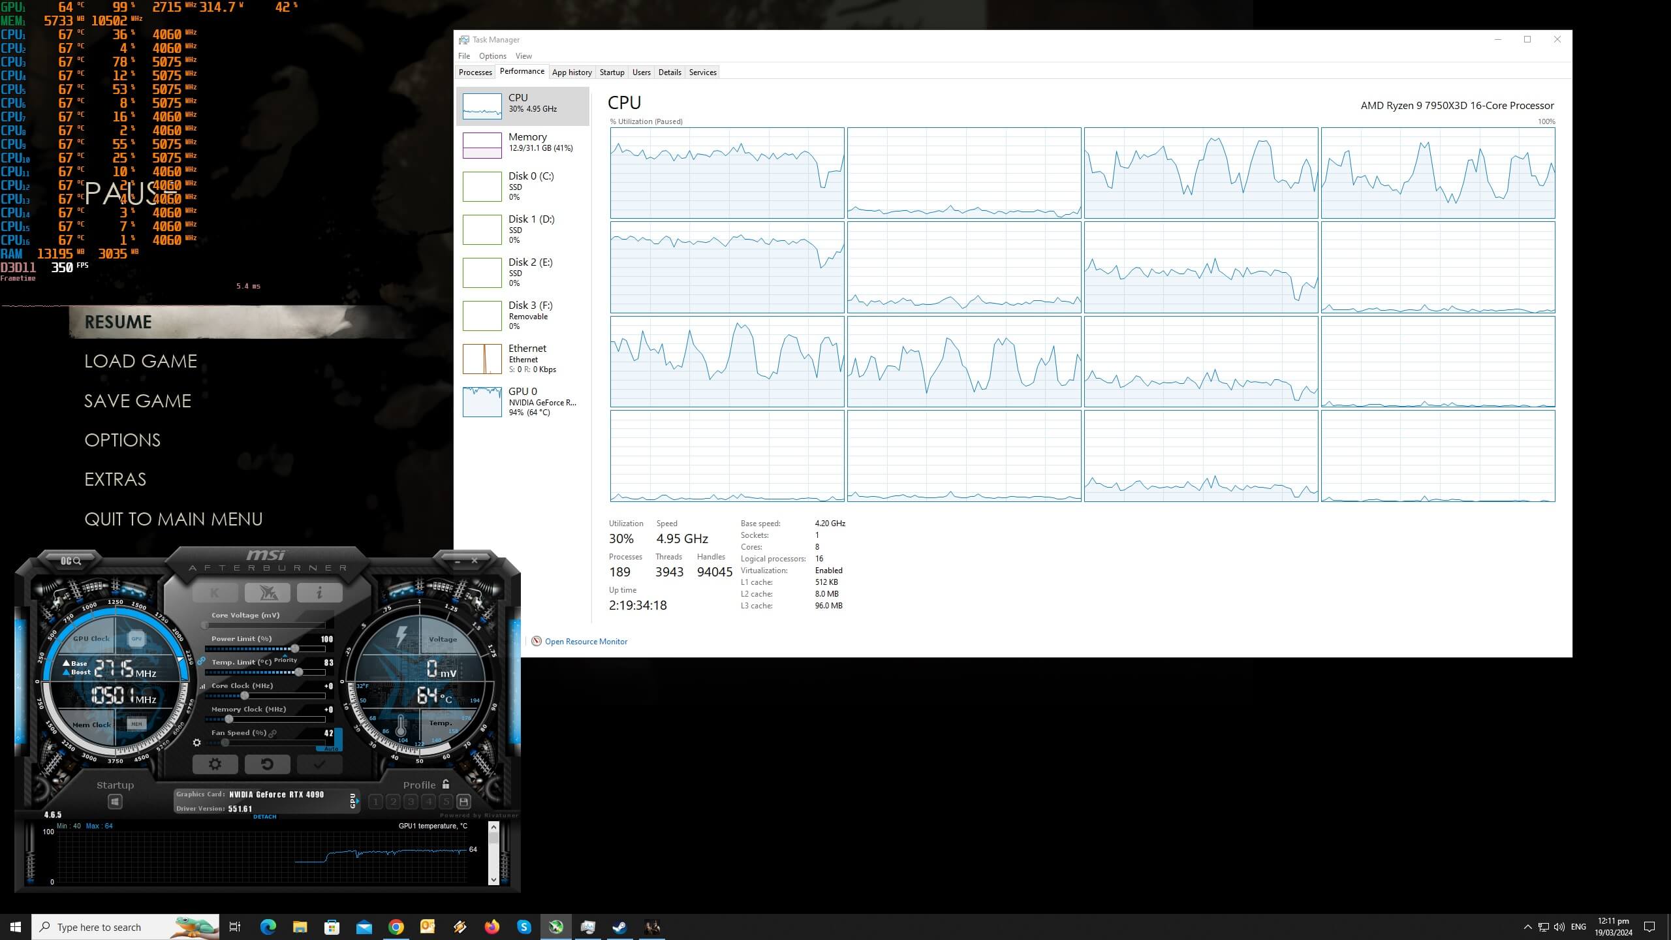Click the Steam icon in taskbar

(619, 927)
